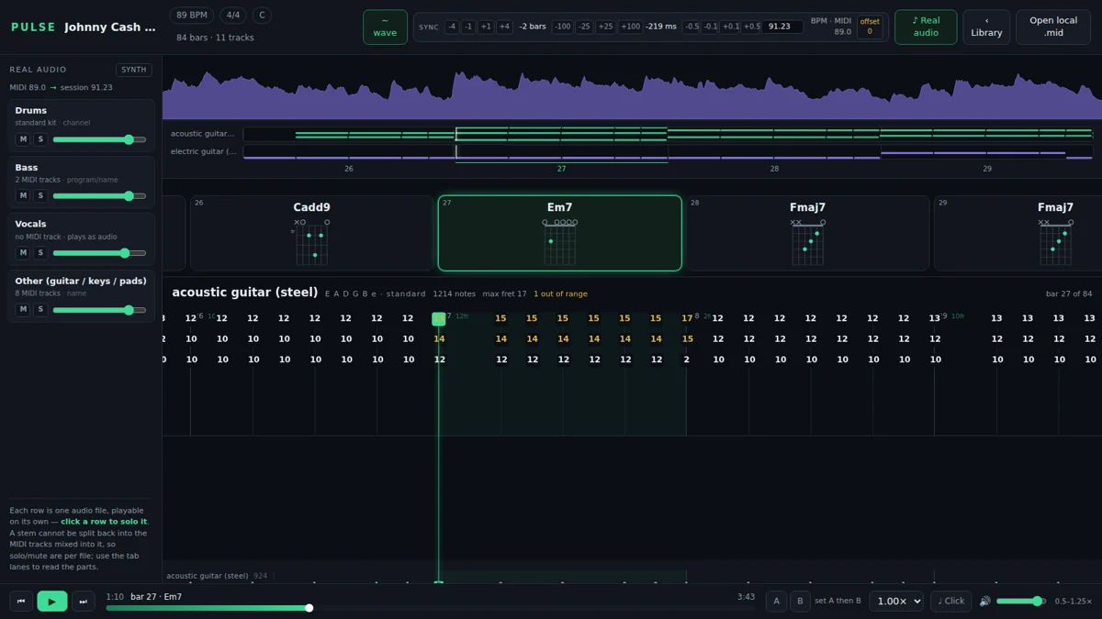Mute the Vocals stem
1102x619 pixels.
click(x=23, y=253)
